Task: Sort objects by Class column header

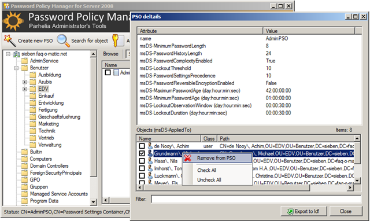Action: (x=209, y=139)
